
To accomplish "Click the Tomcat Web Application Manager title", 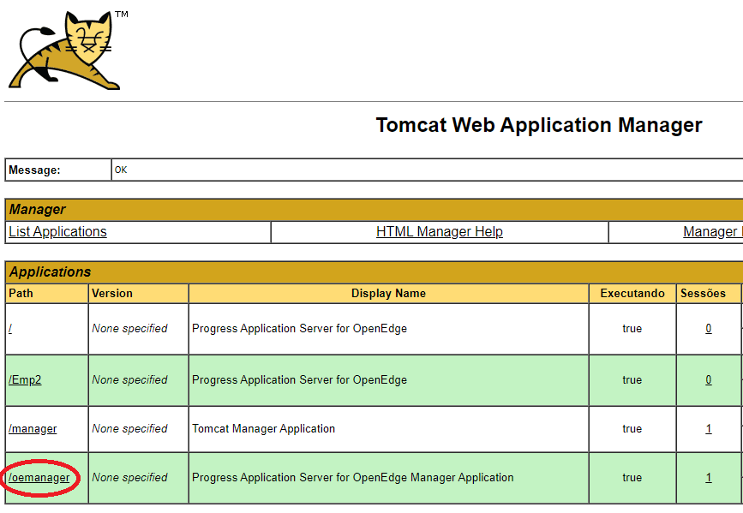I will [x=539, y=125].
